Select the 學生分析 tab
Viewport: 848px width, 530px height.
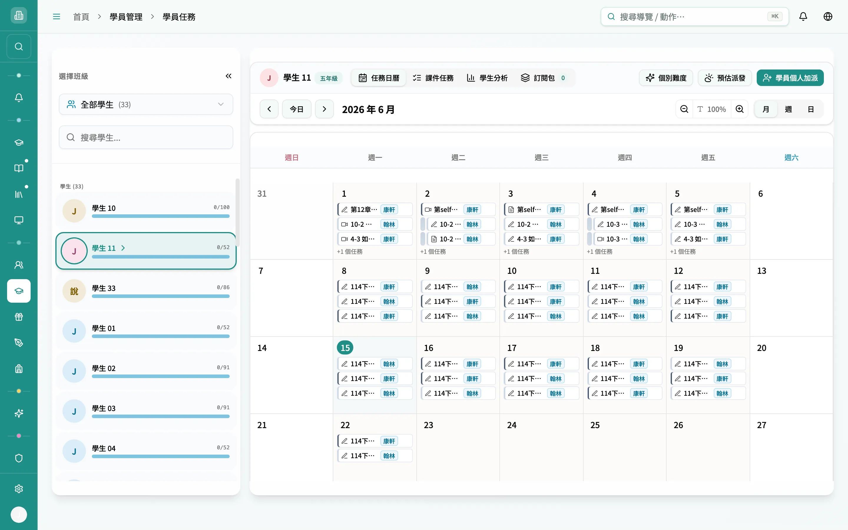[x=487, y=78]
